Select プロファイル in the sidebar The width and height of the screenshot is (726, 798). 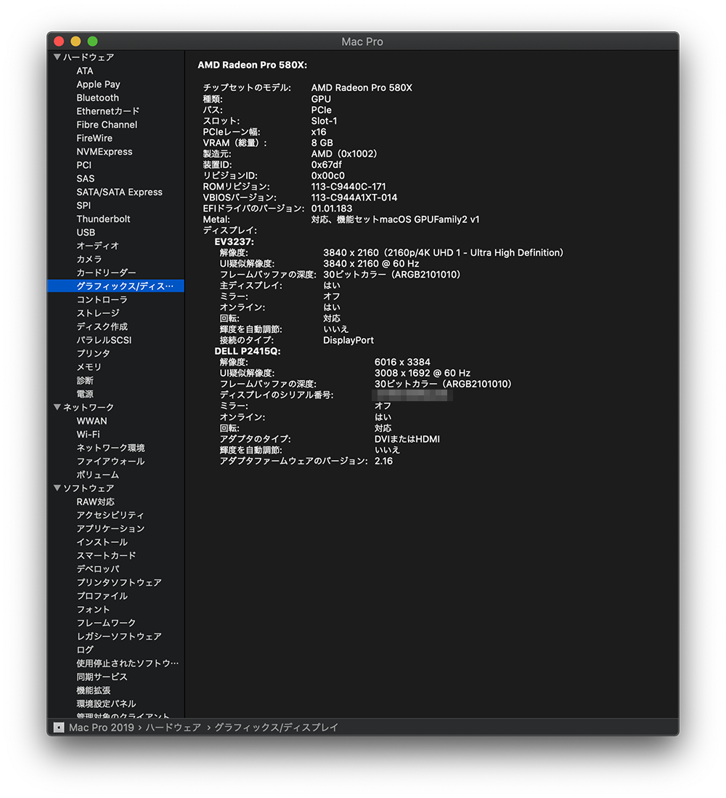[x=102, y=596]
